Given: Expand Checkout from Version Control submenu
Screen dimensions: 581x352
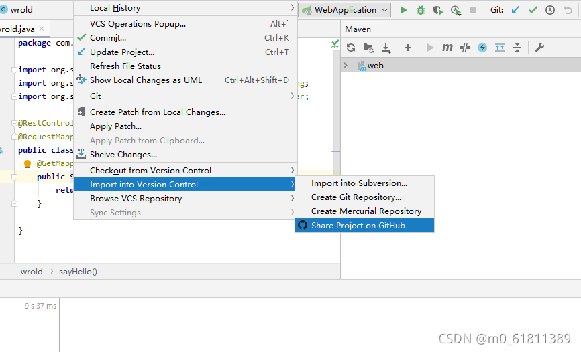Looking at the screenshot, I should coord(185,171).
